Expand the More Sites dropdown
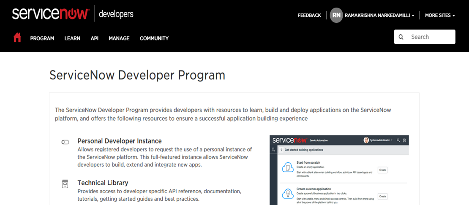Screen dimensions: 469x205 pyautogui.click(x=440, y=15)
